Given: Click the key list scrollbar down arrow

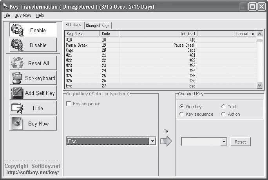Looking at the screenshot, I should 259,85.
